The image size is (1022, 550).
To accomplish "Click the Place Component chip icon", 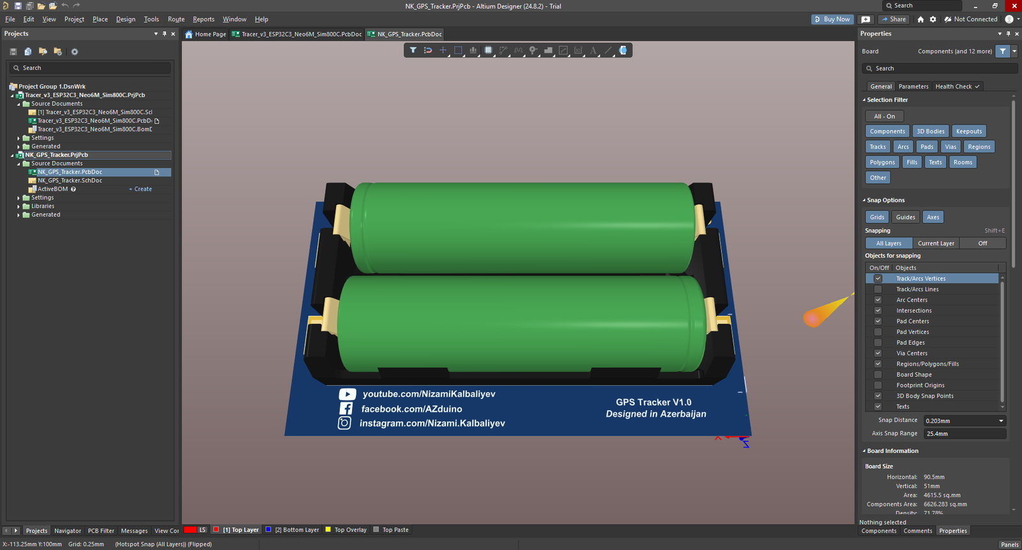I will click(488, 50).
